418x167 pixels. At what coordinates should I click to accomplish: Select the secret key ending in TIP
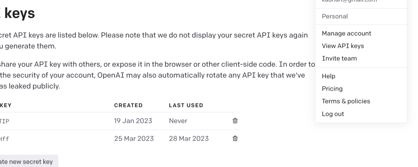click(x=4, y=121)
